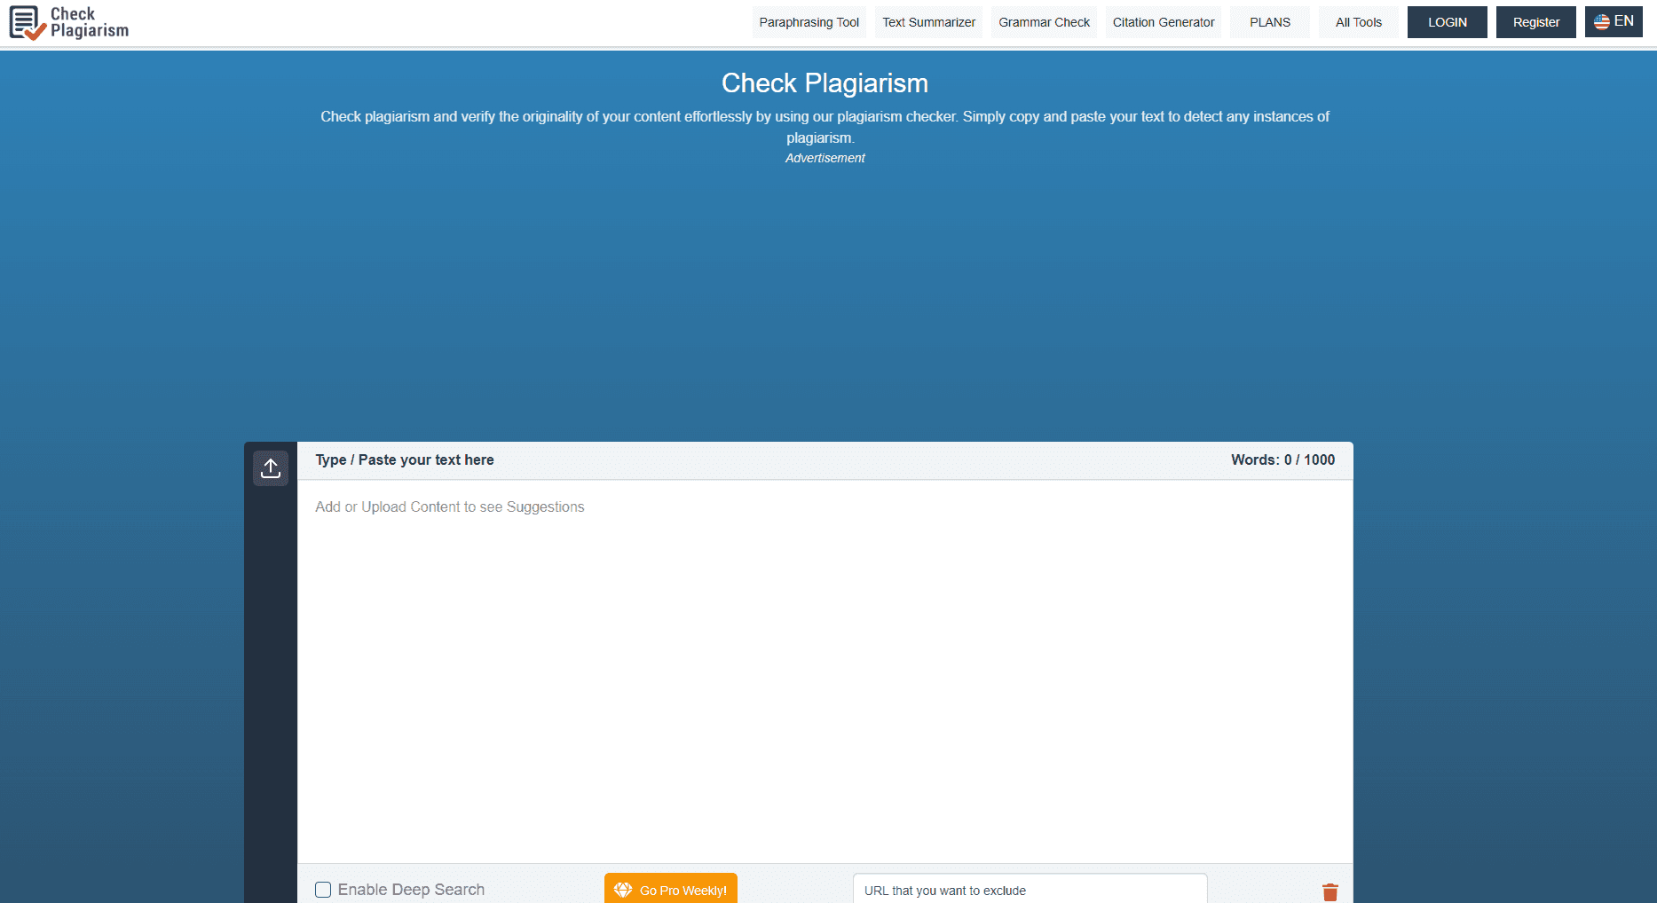1657x903 pixels.
Task: Click the 'Check Plagiarism' page heading
Action: [825, 82]
